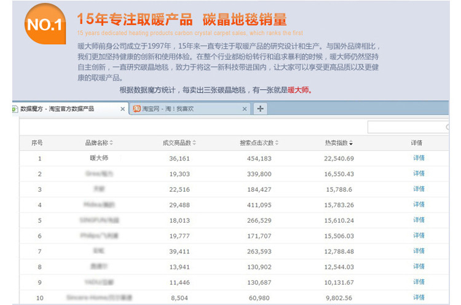Click the value 339,800 in row 2
The width and height of the screenshot is (461, 305).
tap(259, 174)
